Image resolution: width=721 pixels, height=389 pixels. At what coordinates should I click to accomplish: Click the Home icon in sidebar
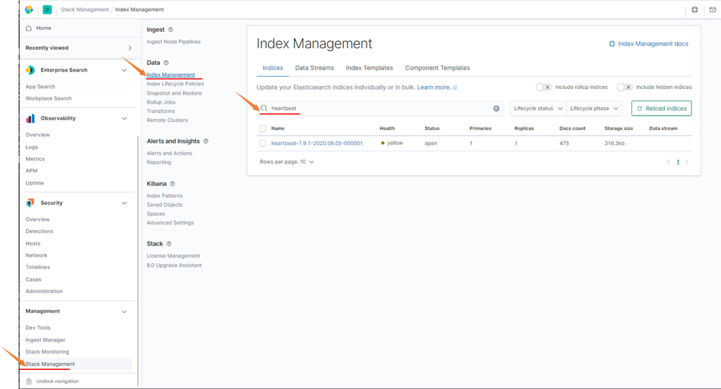coord(29,28)
